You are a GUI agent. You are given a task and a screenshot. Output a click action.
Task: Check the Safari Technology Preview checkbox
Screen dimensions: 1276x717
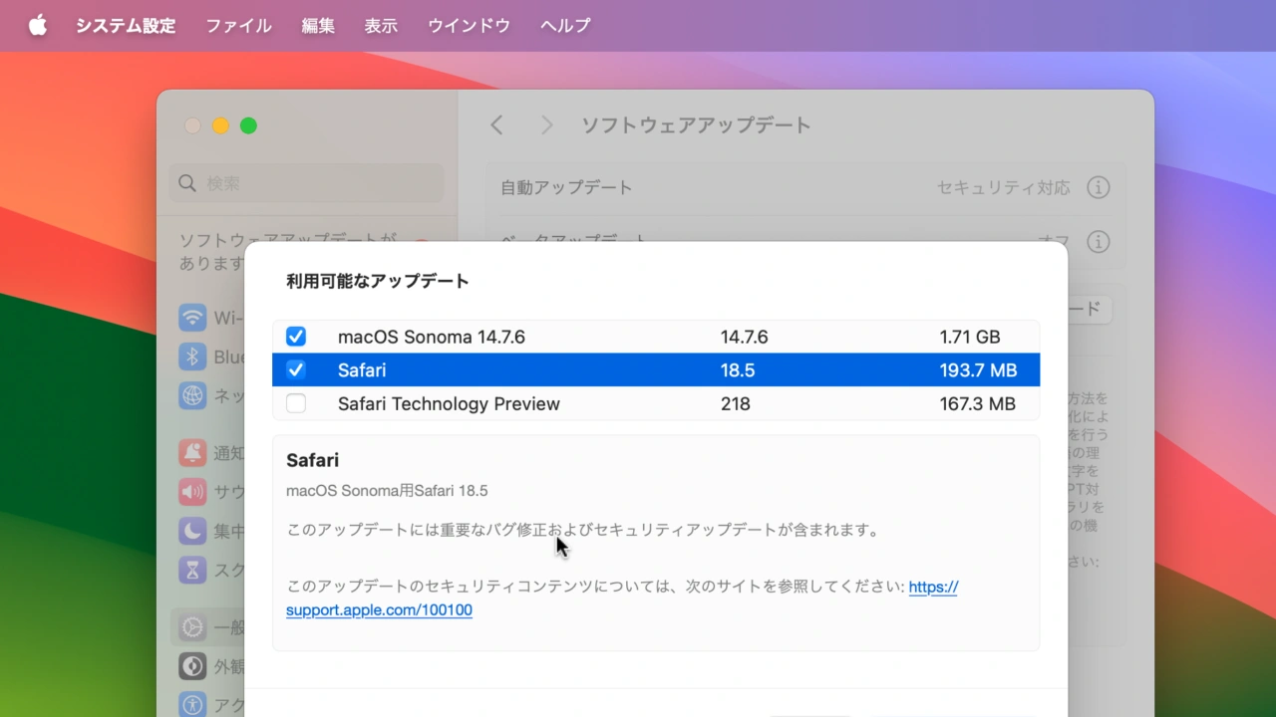(296, 403)
